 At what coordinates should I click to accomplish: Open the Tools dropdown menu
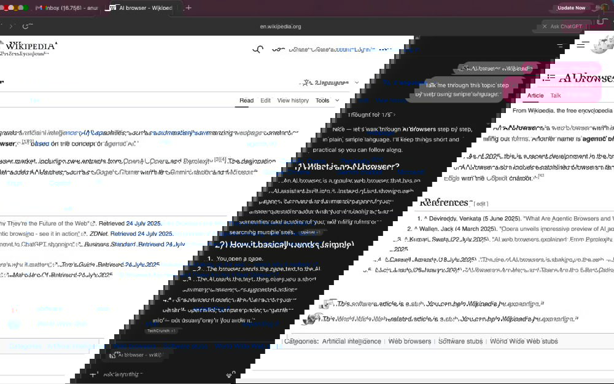coord(326,101)
